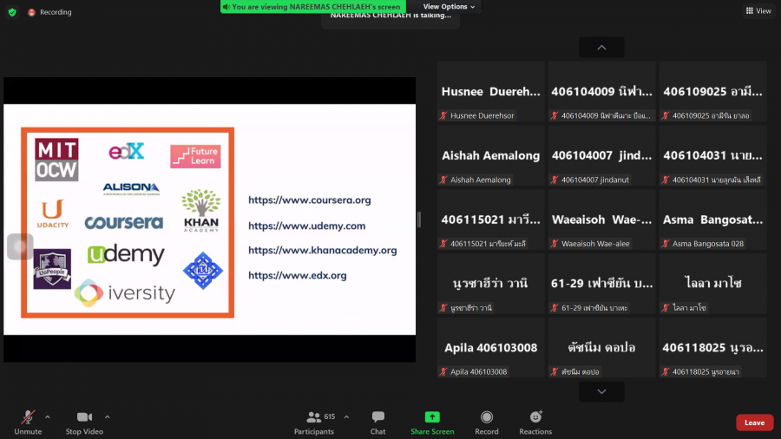Stop the video camera
The width and height of the screenshot is (781, 439).
click(84, 422)
